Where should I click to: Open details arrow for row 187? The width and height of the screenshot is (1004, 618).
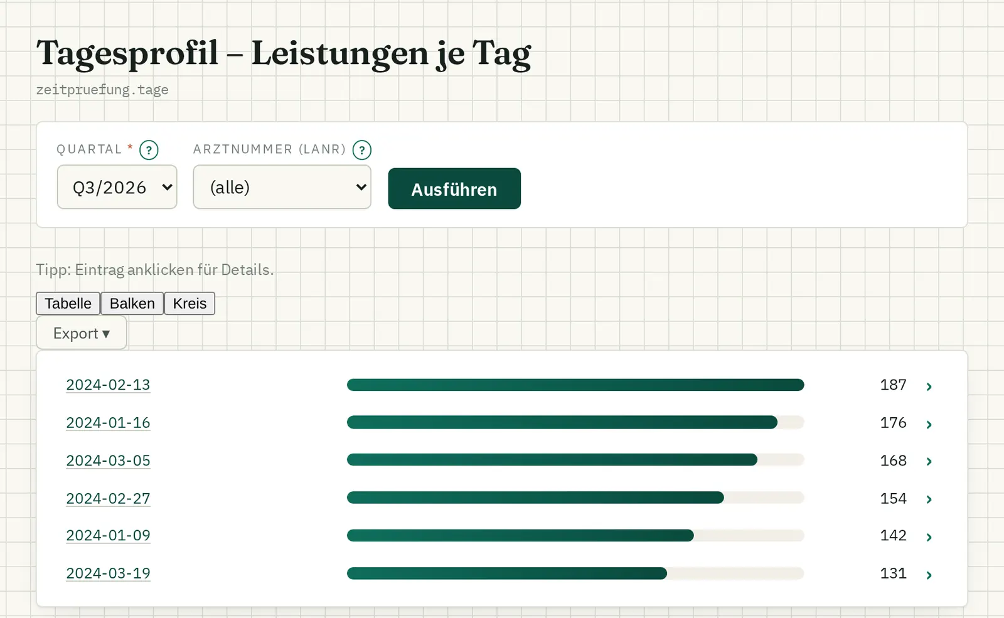(x=929, y=386)
